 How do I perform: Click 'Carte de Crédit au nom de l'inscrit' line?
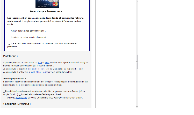pyautogui.click(x=42, y=45)
